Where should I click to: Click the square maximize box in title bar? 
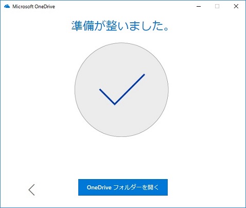pyautogui.click(x=217, y=6)
